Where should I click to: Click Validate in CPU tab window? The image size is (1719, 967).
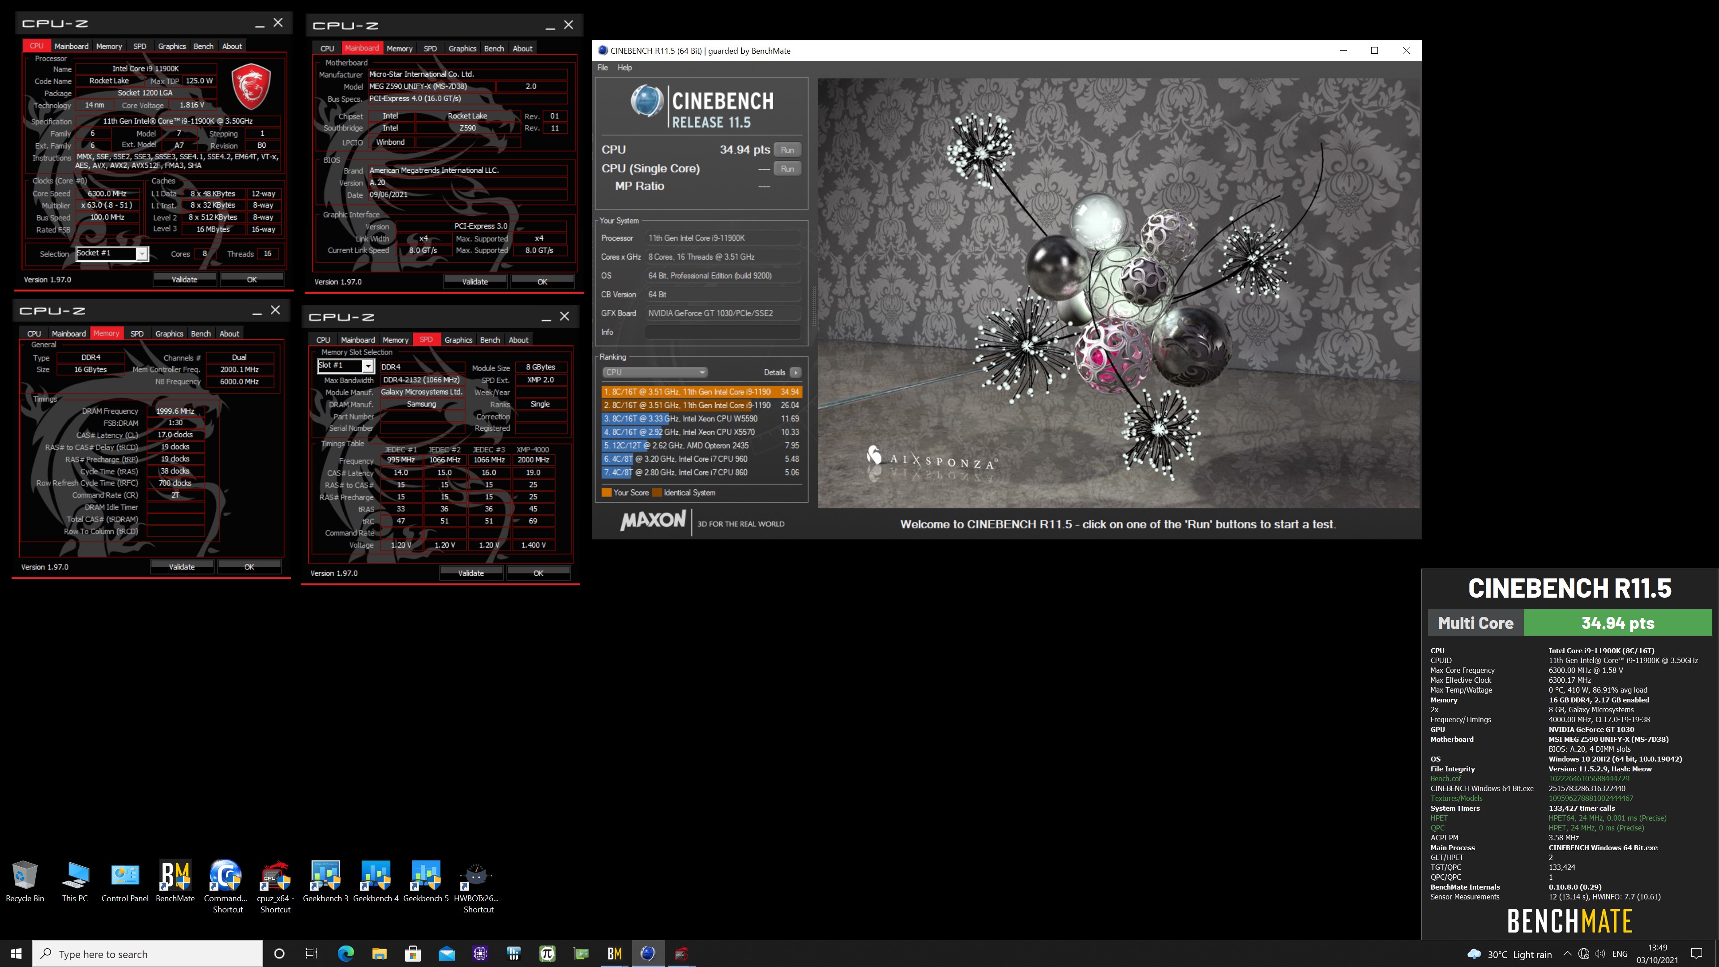tap(184, 280)
